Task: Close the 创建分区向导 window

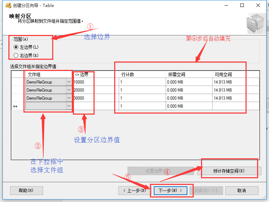Action: pyautogui.click(x=258, y=6)
